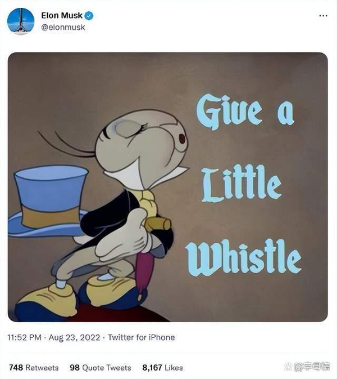Click the @字母榜 watermark text

[x=312, y=367]
